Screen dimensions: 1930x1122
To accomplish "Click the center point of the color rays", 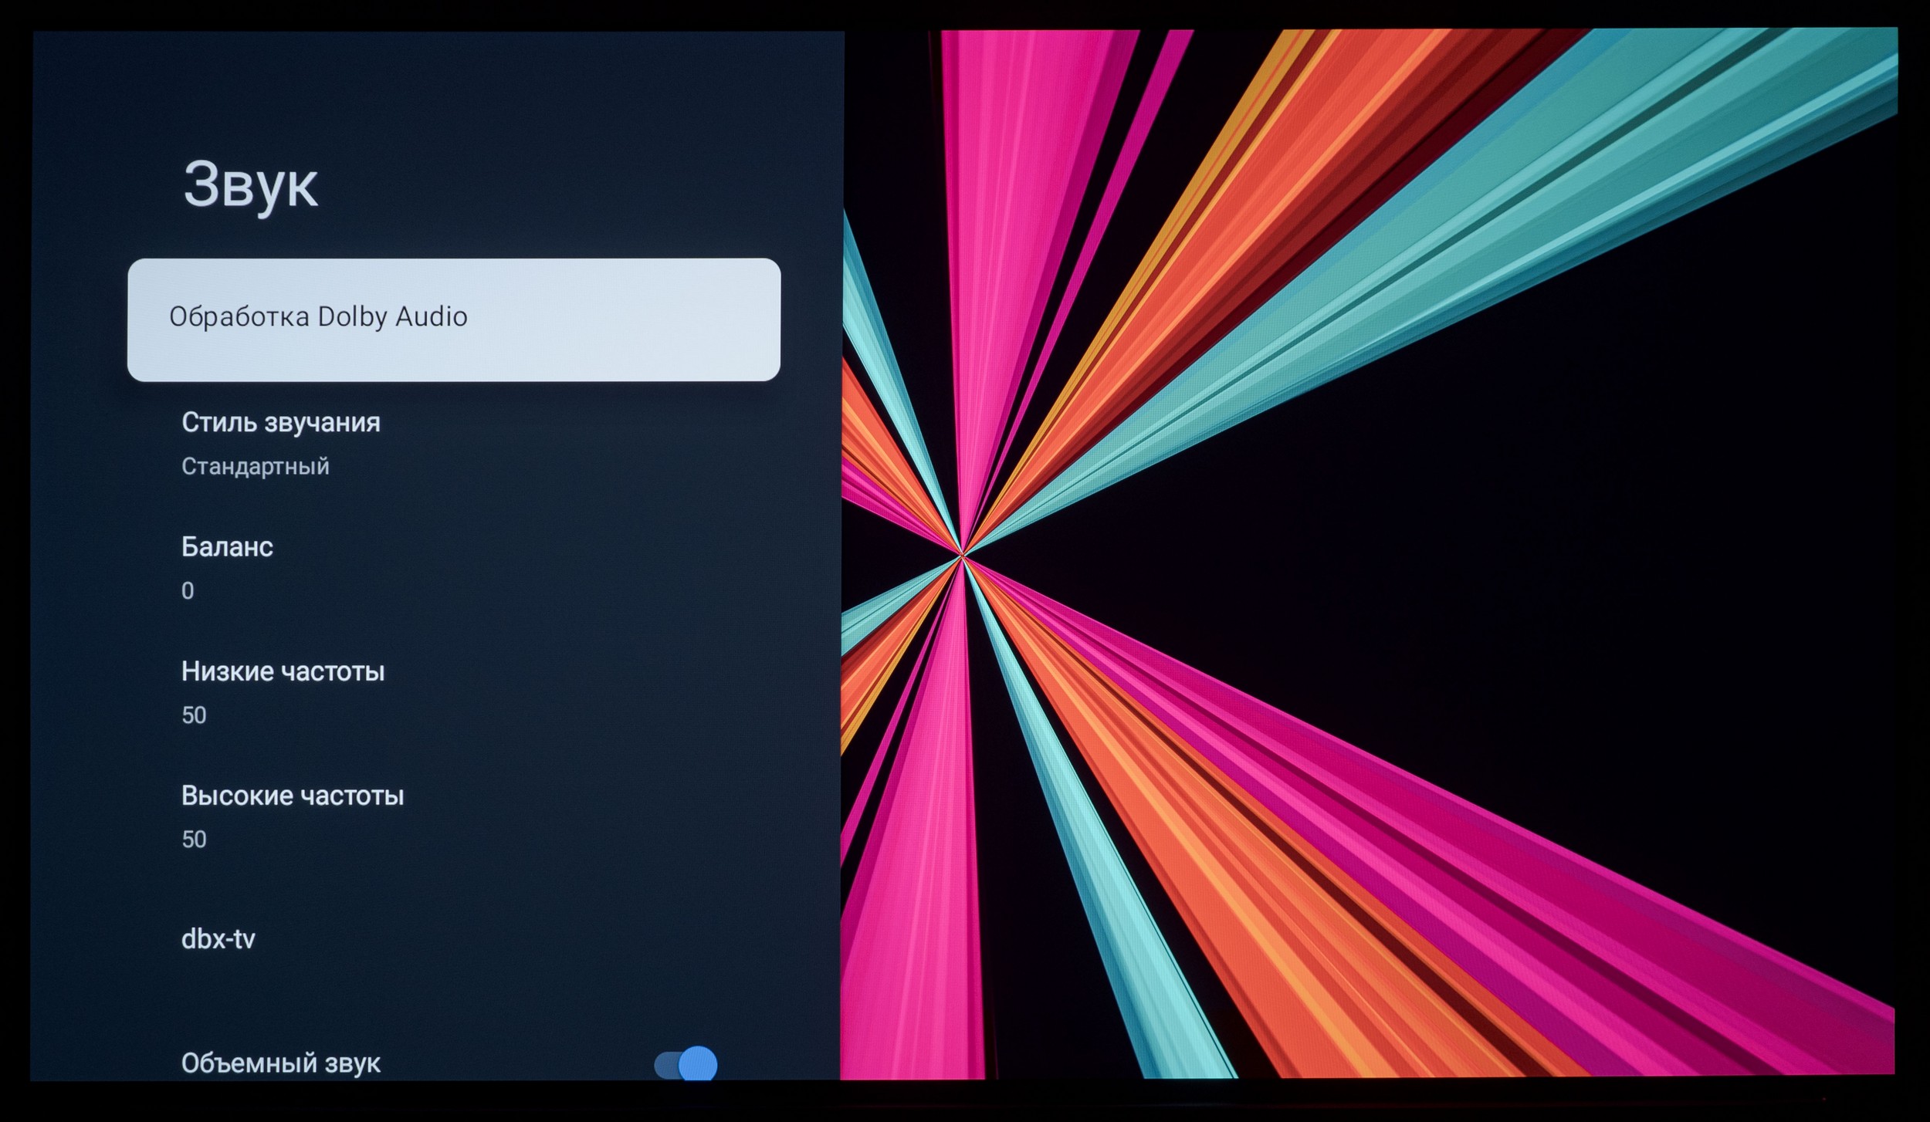I will click(962, 556).
